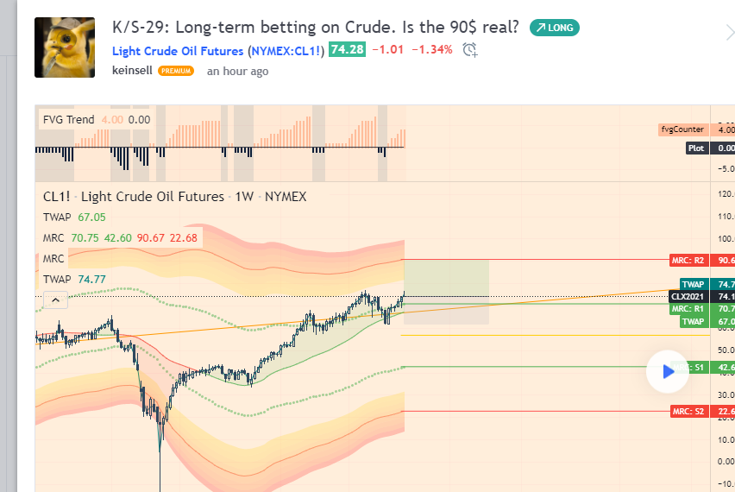Screen dimensions: 735x492
Task: Collapse the indicator legend with chevron
Action: pyautogui.click(x=55, y=300)
